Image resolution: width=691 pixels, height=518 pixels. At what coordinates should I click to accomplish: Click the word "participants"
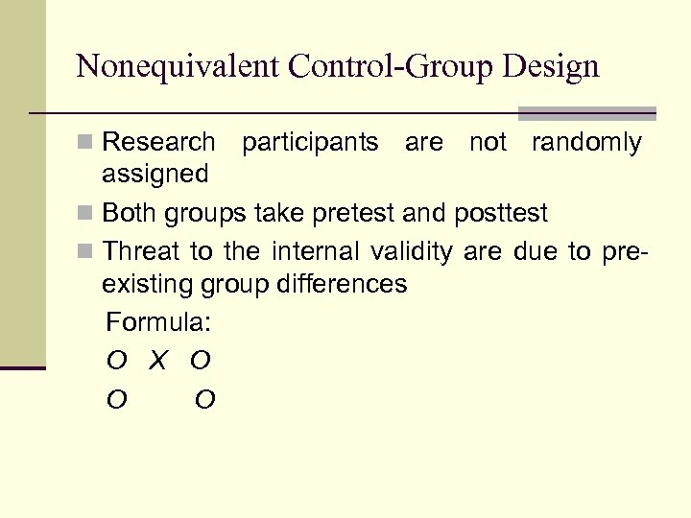(310, 143)
